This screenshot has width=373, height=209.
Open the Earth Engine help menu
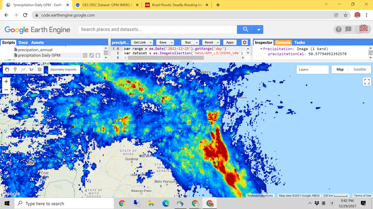tap(338, 30)
